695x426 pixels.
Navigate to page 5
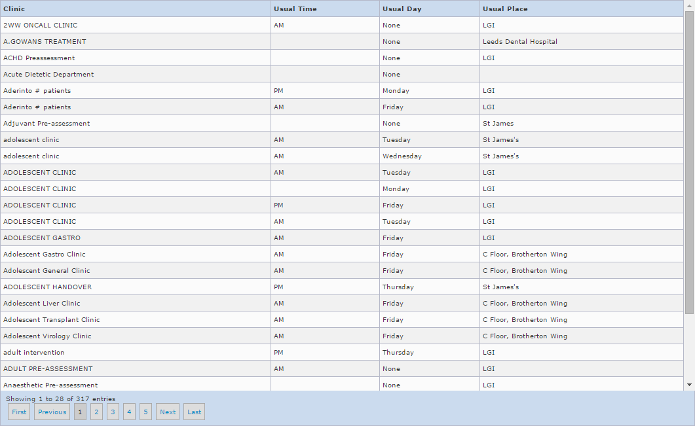pyautogui.click(x=145, y=412)
